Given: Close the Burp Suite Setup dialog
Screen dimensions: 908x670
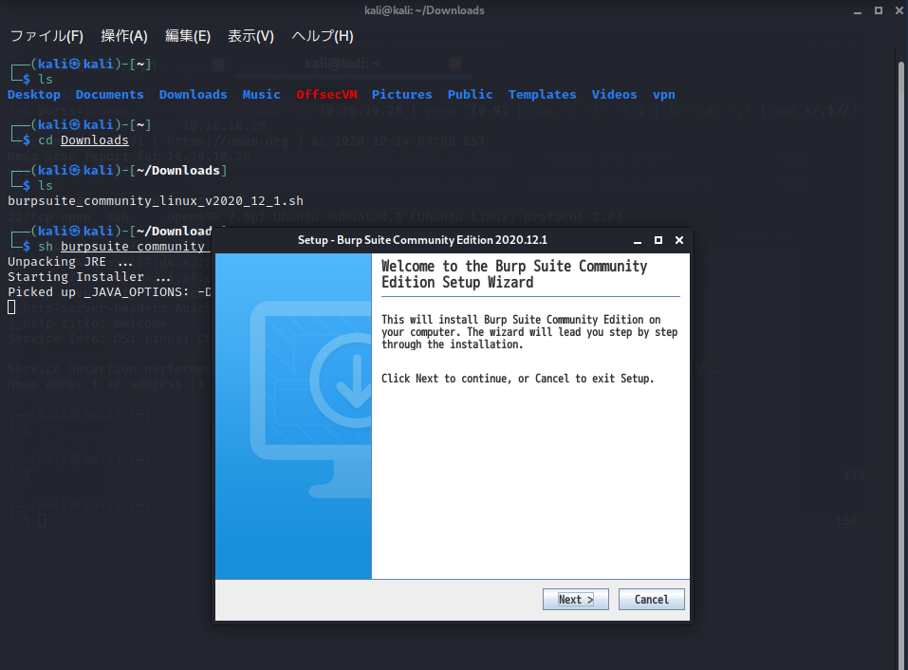Looking at the screenshot, I should coord(678,240).
